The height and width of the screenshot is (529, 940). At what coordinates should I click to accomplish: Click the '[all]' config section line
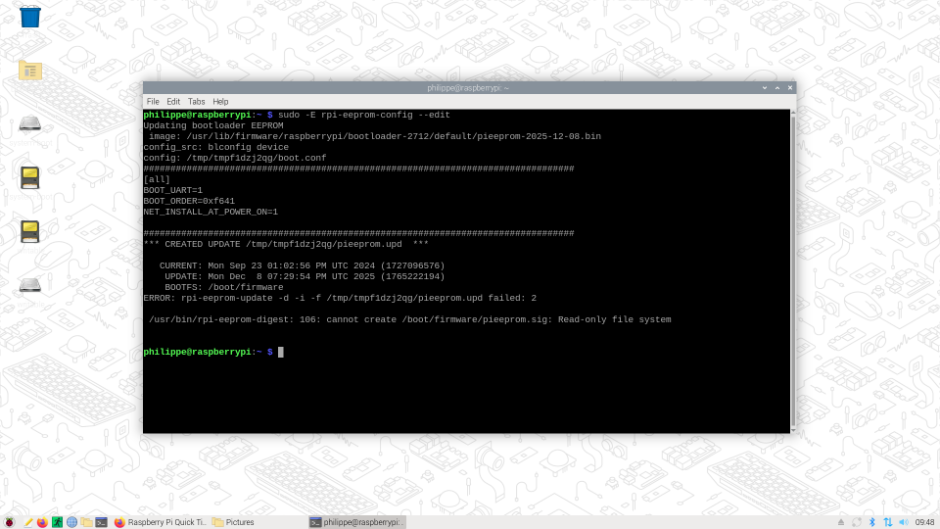(x=157, y=179)
